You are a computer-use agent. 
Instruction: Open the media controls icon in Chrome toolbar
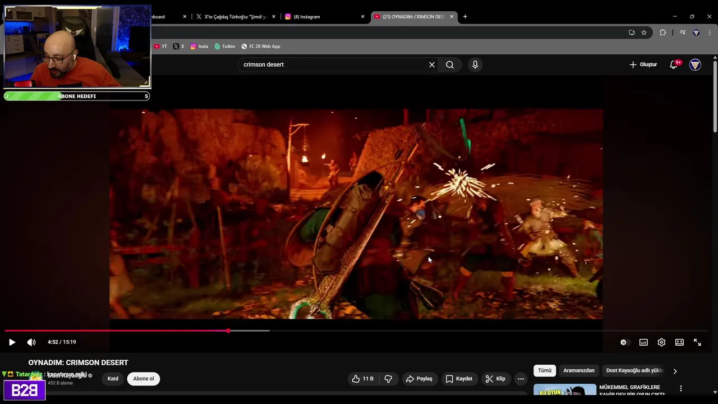coord(683,33)
